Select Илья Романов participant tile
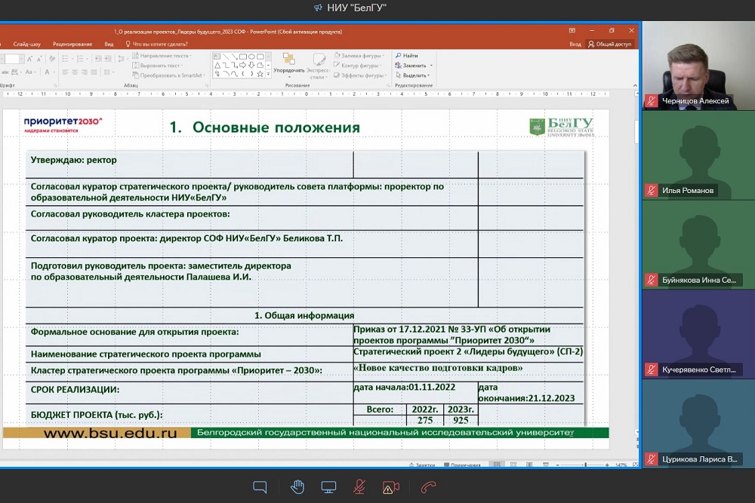Screen dimensions: 755x503 point(698,155)
